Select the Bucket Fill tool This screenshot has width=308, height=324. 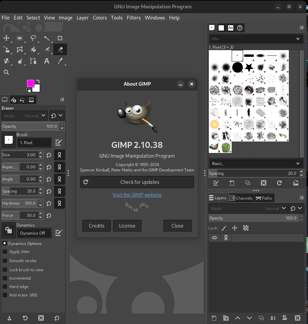33,49
